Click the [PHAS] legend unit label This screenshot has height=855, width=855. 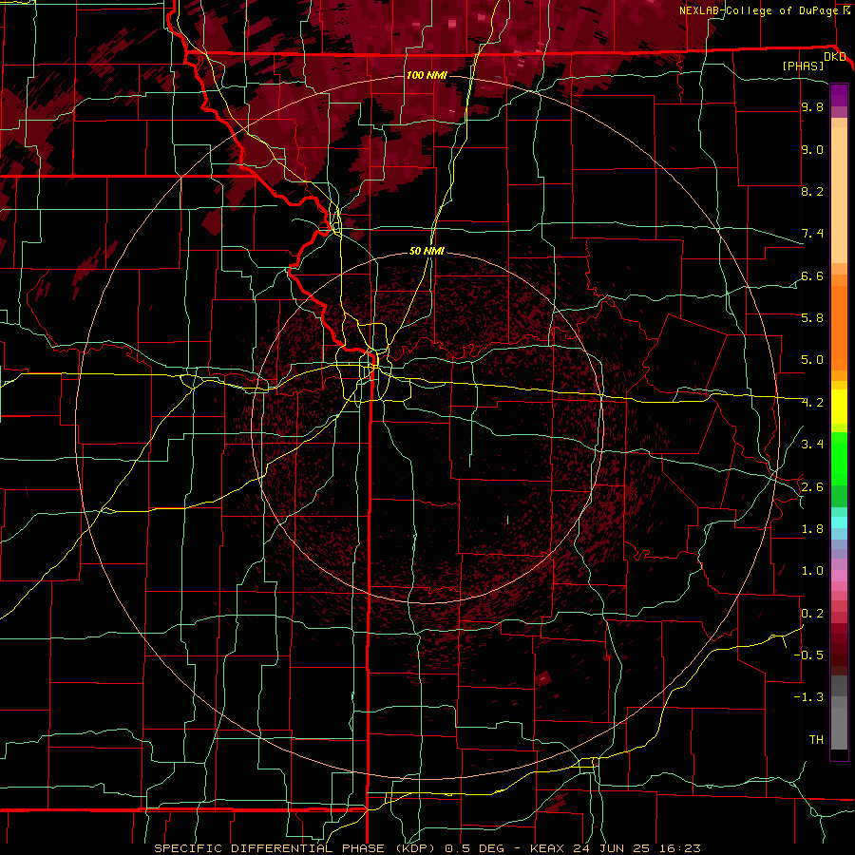point(803,66)
